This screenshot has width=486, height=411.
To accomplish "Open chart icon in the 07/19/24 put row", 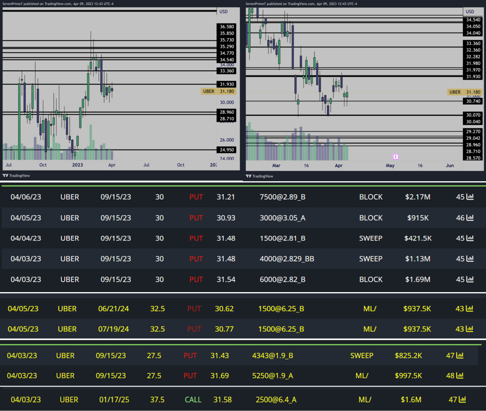I will pos(469,329).
